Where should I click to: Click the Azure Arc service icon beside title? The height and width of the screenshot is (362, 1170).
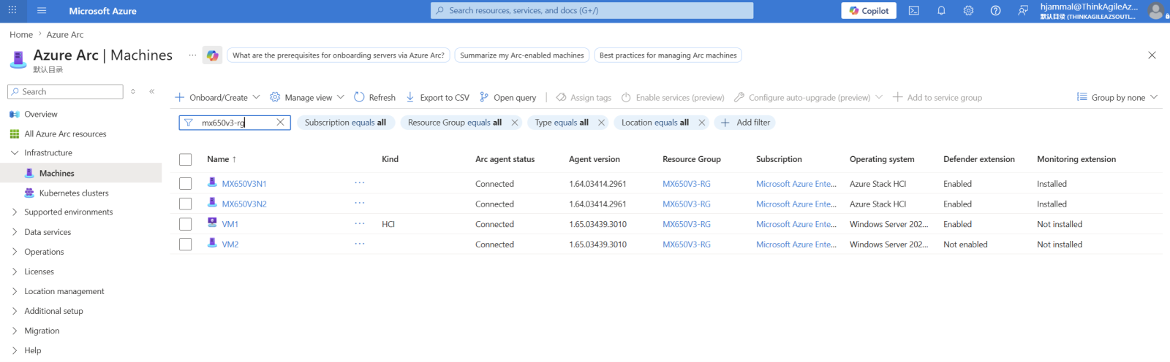pyautogui.click(x=18, y=58)
